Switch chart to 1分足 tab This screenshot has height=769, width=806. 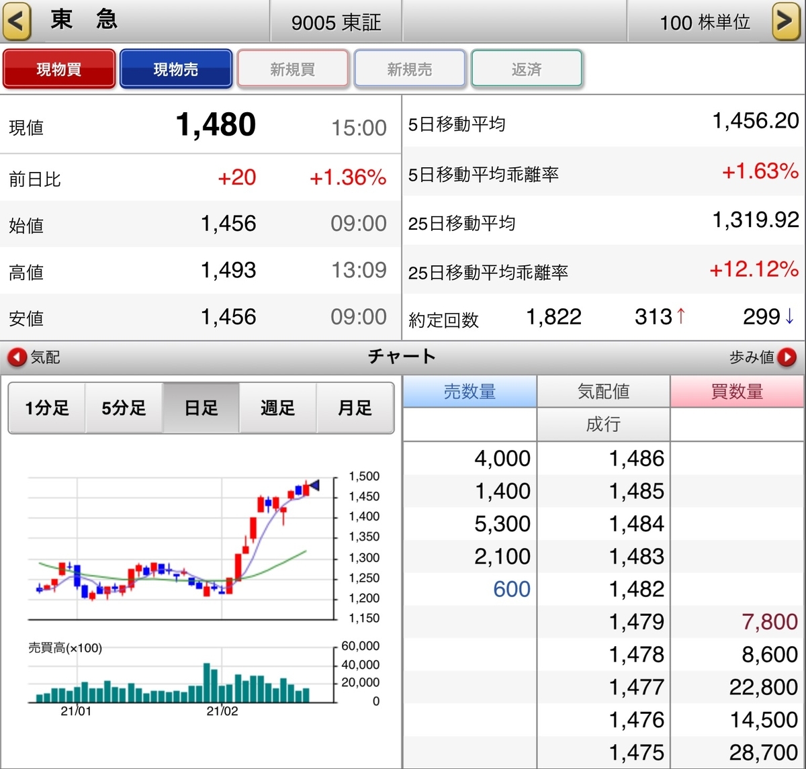(x=47, y=408)
